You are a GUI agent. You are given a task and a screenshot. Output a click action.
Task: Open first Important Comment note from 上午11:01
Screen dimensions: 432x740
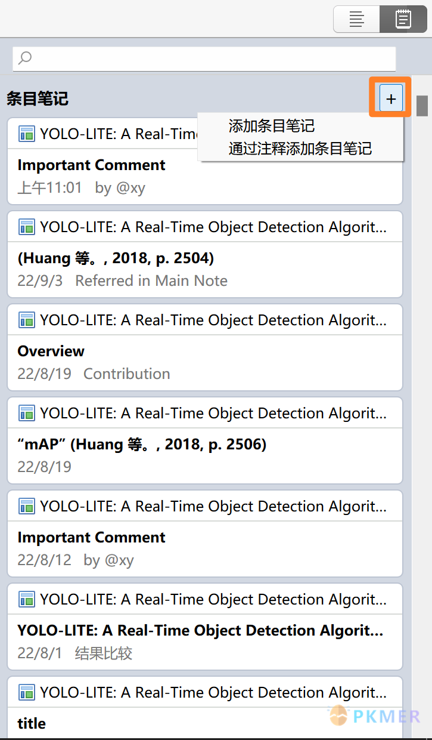[205, 177]
